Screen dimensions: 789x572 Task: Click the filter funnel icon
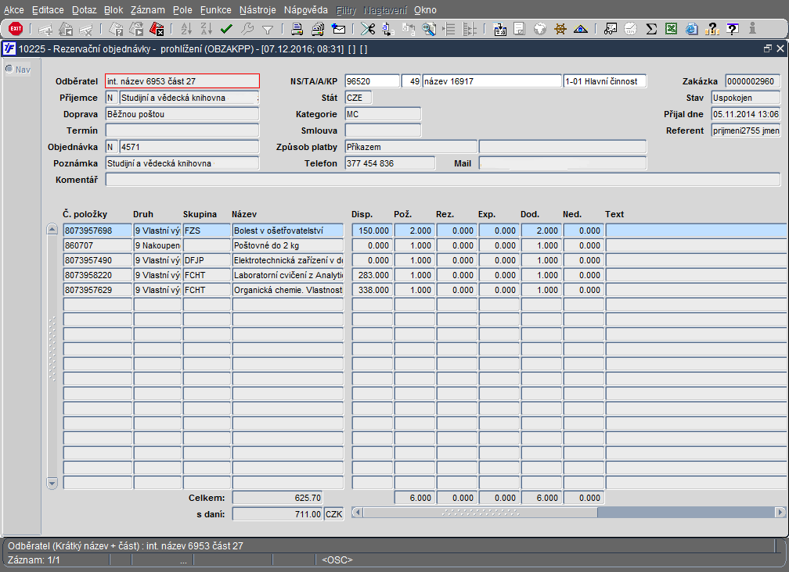click(x=268, y=30)
